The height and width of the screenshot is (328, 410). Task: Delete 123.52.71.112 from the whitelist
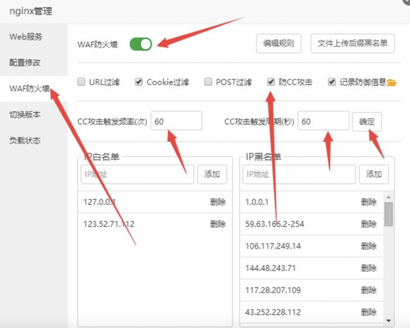217,224
